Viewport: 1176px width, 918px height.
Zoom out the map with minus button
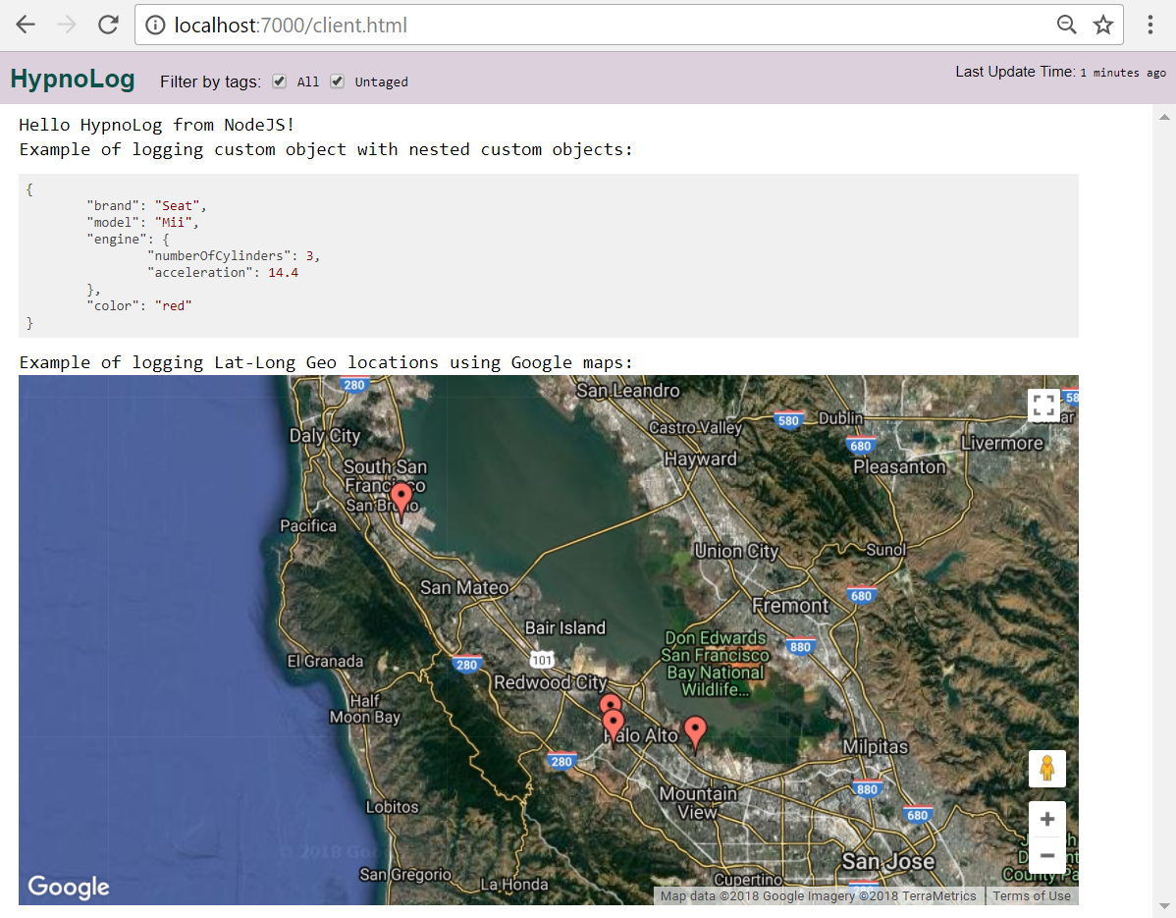[x=1047, y=856]
